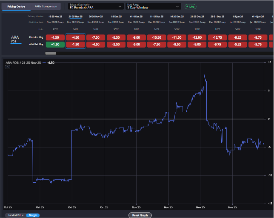Click Blender Mrg cell showing -8.75
The width and height of the screenshot is (274, 218).
point(258,37)
